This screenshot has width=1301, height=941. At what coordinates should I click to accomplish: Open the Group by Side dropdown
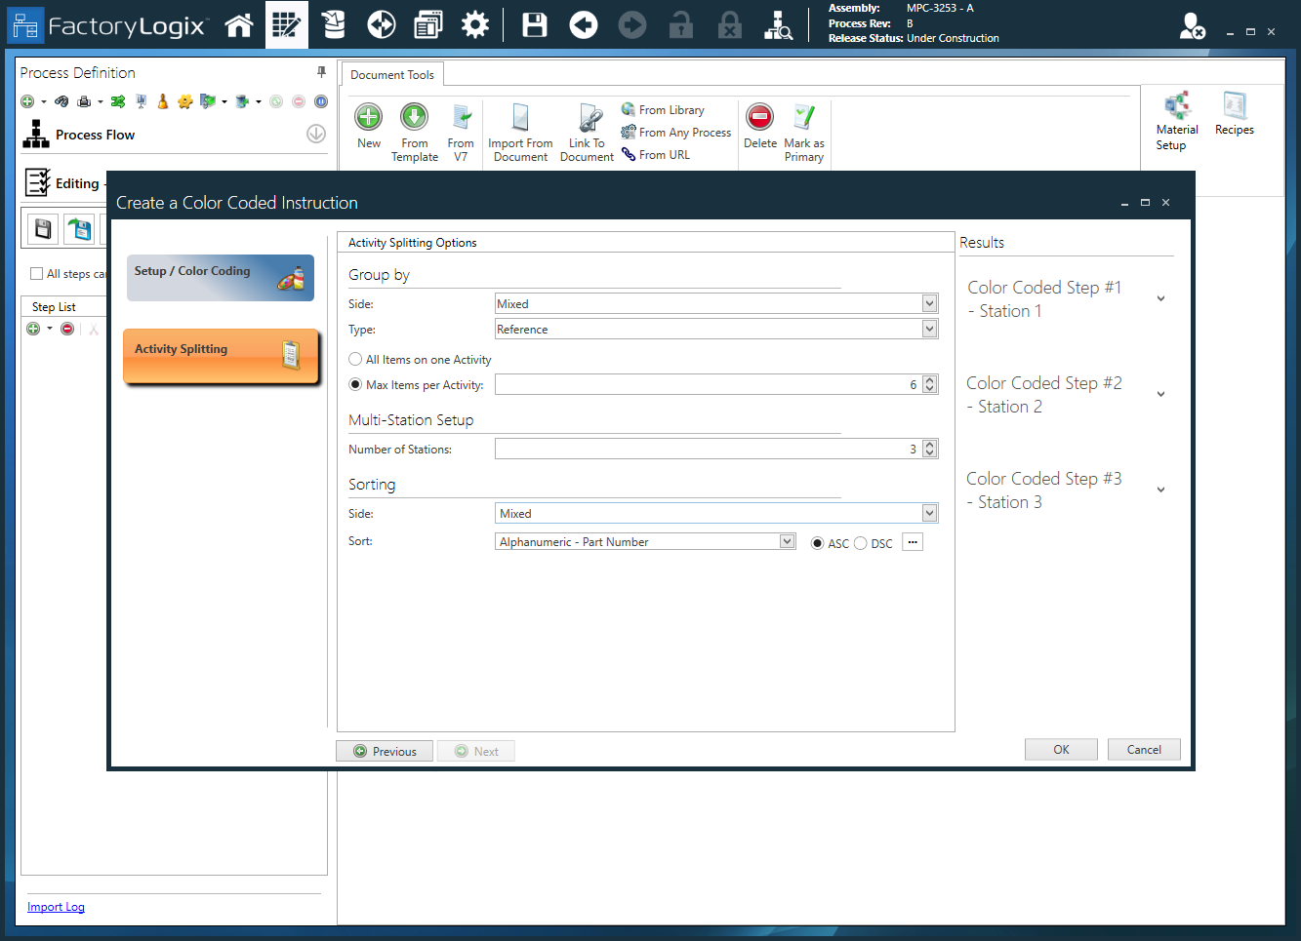click(929, 304)
